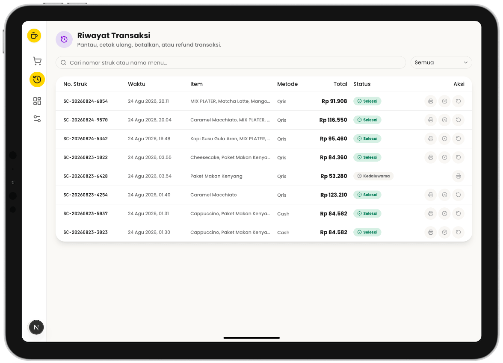Select receipt number SC-20260824-9570
This screenshot has height=363, width=503.
[86, 120]
